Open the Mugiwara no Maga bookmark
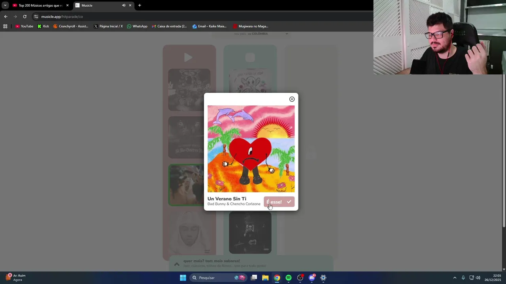Screen dimensions: 506x284 coord(251,26)
